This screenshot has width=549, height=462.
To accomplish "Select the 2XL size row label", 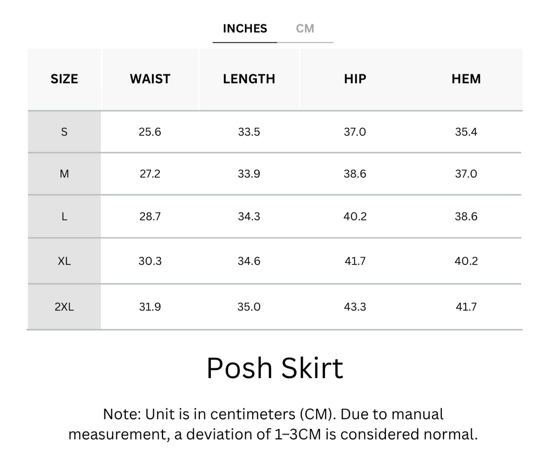I will 64,307.
